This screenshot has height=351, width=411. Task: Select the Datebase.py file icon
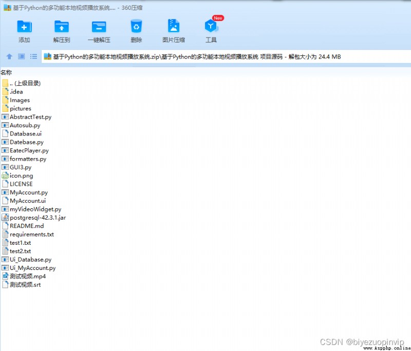coord(5,142)
